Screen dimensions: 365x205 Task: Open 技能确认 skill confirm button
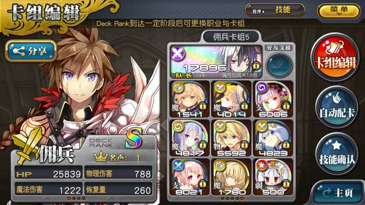tap(336, 154)
